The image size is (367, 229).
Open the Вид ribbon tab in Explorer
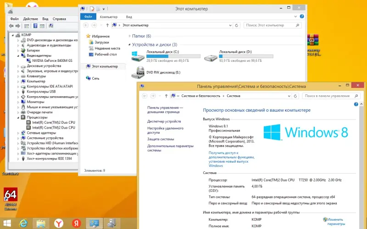(129, 17)
